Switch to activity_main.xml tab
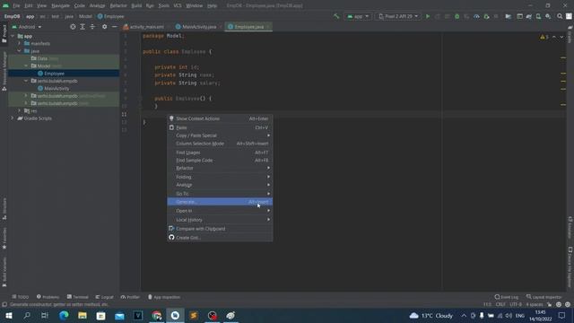This screenshot has width=574, height=323. 146,27
